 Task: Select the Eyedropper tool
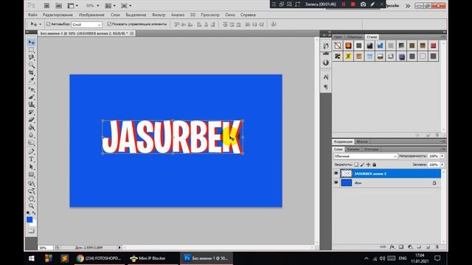pyautogui.click(x=31, y=80)
